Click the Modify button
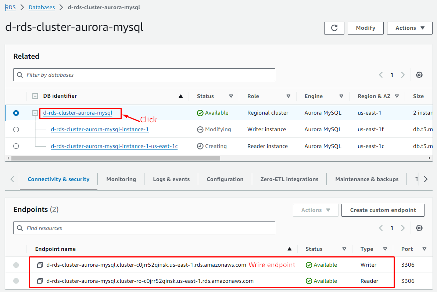 (365, 28)
